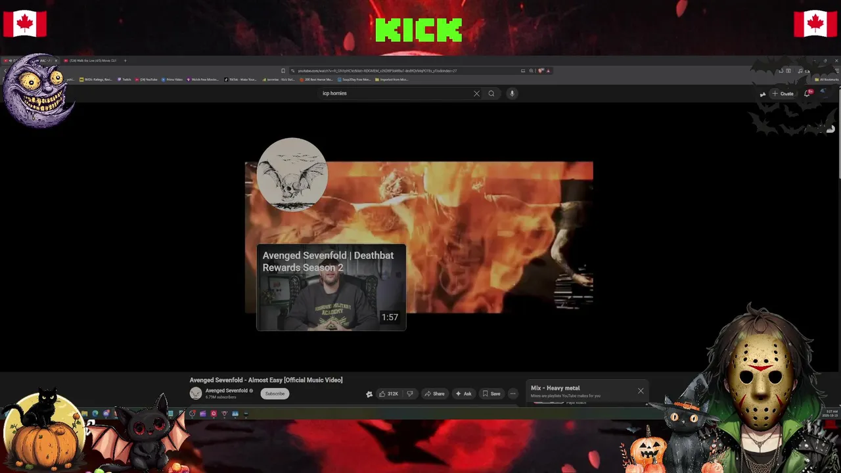Open the YouTube Create button
841x473 pixels.
point(783,93)
